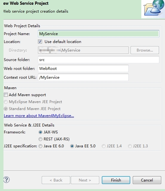Click the 'Maven' group label

[x=10, y=88]
